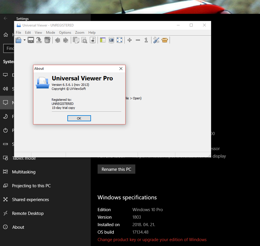Open a file with the toolbar folder icon
This screenshot has height=246, width=260.
pos(18,40)
